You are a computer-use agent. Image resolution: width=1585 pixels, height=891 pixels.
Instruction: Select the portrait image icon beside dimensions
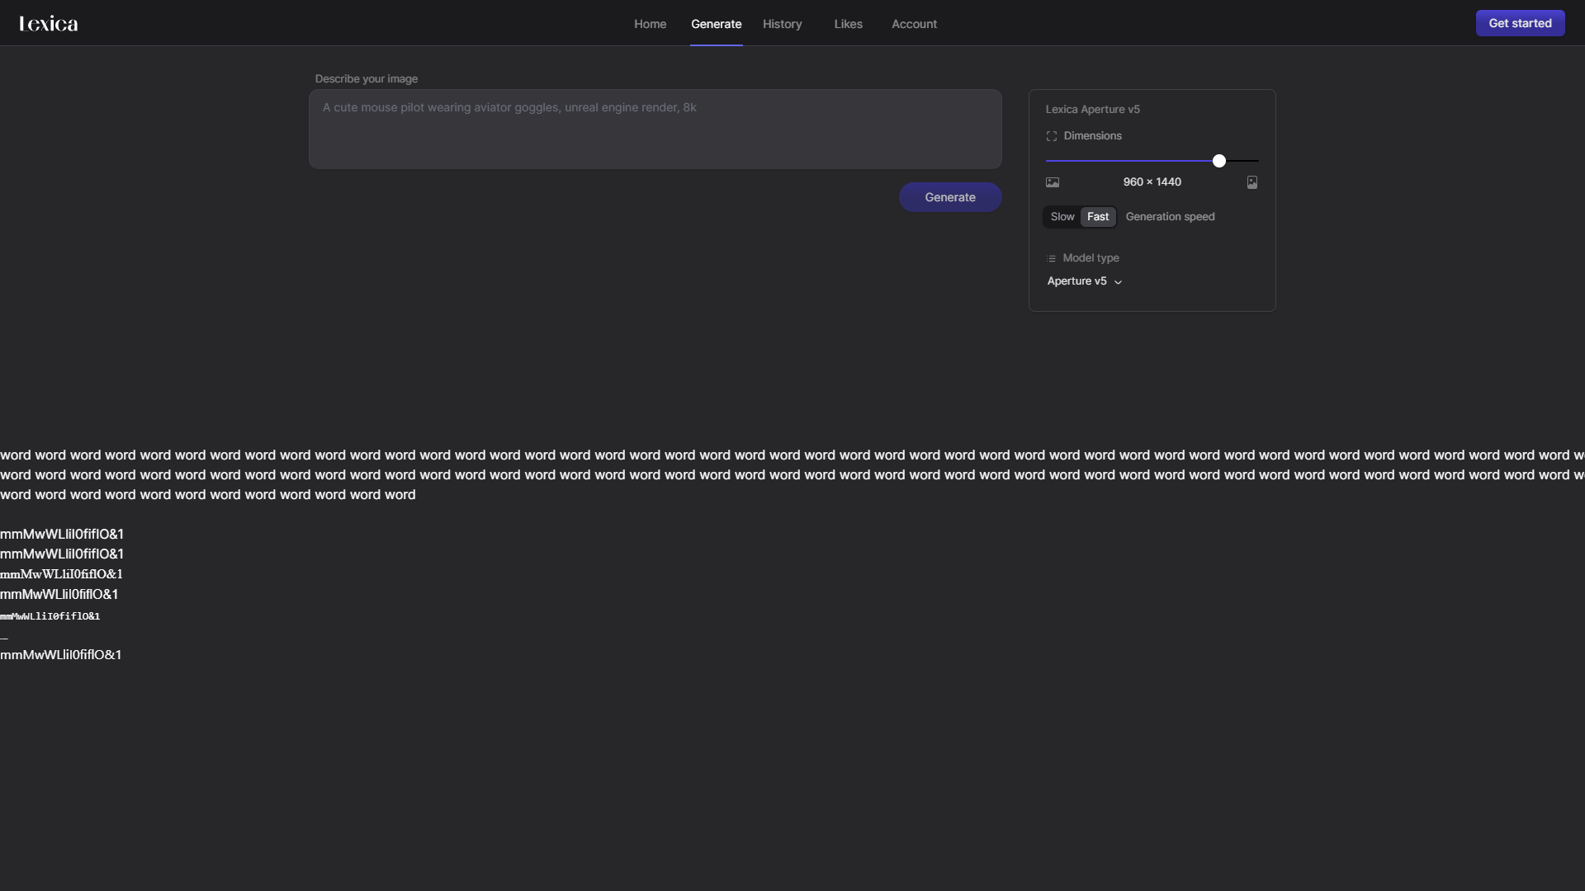[x=1251, y=182]
